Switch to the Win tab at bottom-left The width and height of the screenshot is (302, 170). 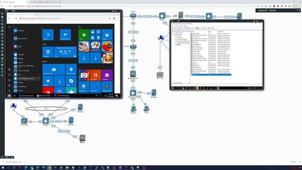pos(7,157)
